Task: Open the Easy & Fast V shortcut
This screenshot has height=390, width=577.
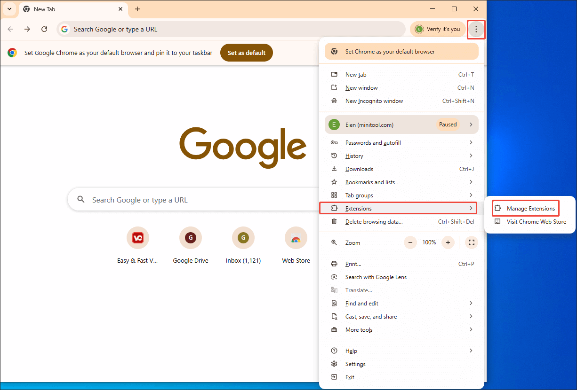Action: tap(138, 238)
